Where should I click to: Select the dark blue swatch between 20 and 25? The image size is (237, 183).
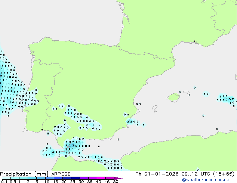(x=68, y=178)
